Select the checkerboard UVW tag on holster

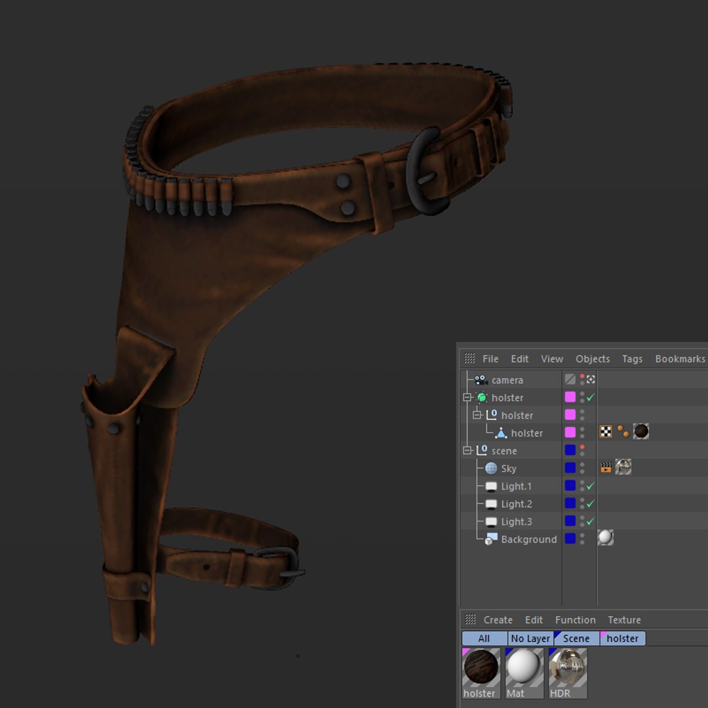click(x=606, y=431)
